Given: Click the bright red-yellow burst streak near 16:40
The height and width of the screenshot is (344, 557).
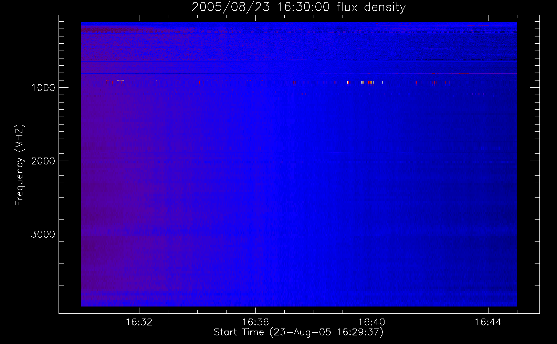Looking at the screenshot, I should 365,82.
